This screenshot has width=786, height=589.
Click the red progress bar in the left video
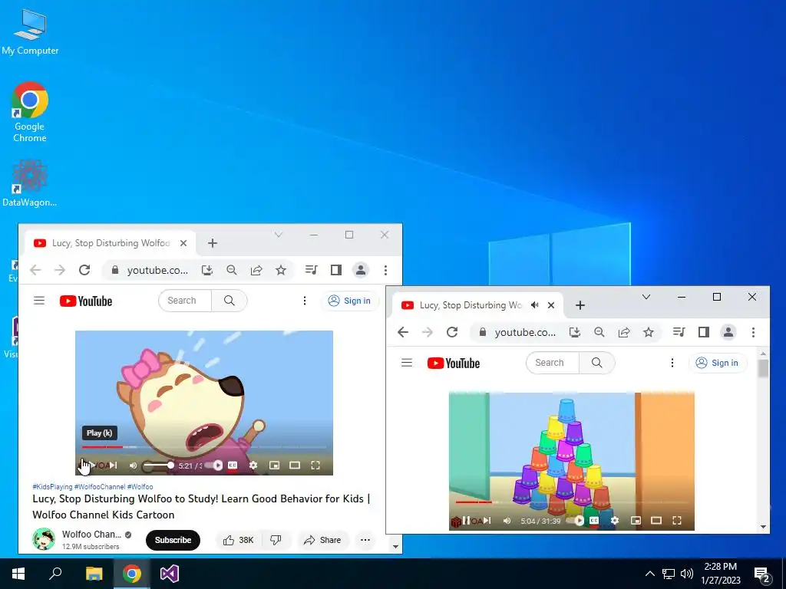click(102, 447)
